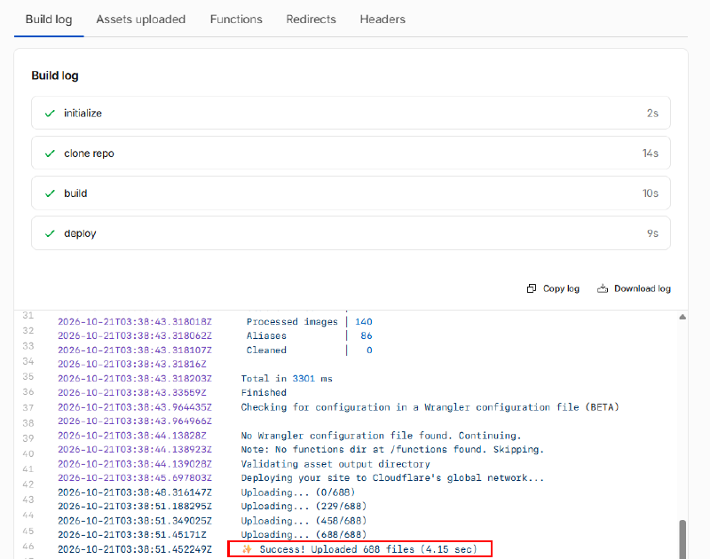
Task: Click the '9s' duration of deploy step
Action: [652, 233]
